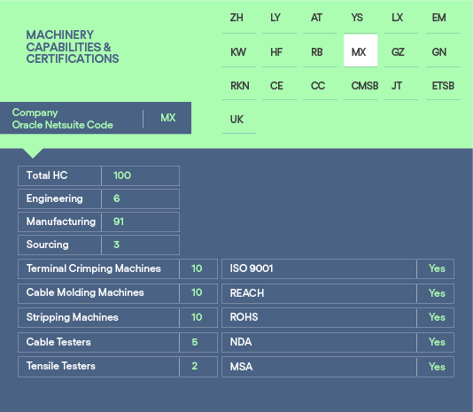Image resolution: width=473 pixels, height=412 pixels.
Task: Select the LX company tab
Action: [x=401, y=18]
